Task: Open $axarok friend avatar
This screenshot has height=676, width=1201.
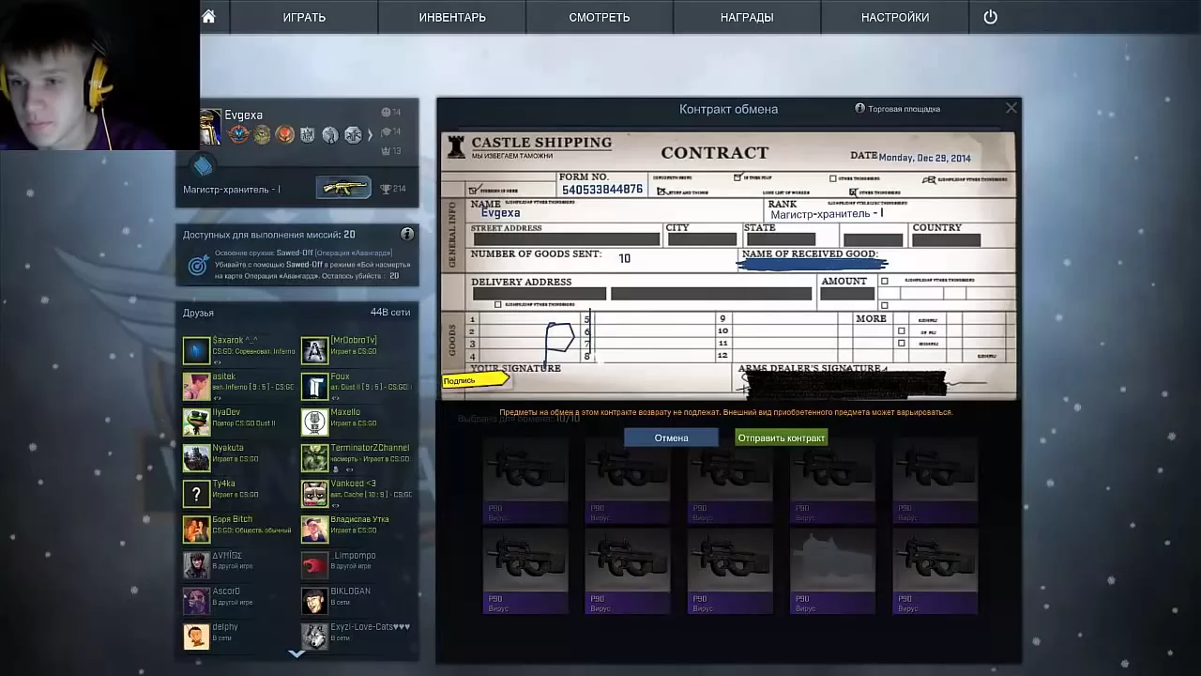Action: 196,350
